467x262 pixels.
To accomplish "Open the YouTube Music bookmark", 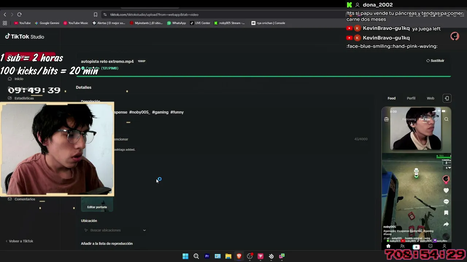I will pos(76,23).
